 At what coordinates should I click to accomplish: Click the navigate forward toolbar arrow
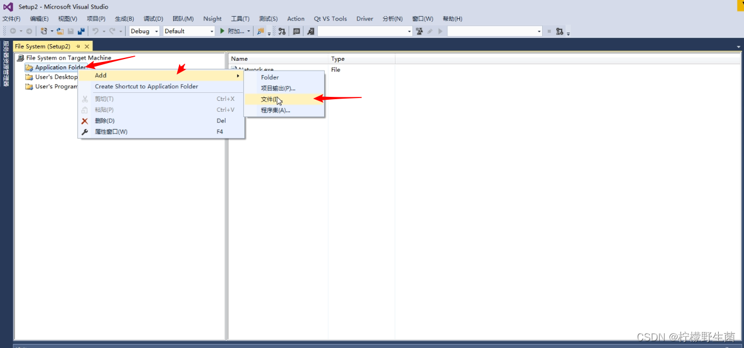coord(29,31)
